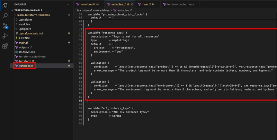
Task: Open the LICENSE file
Action: tap(25, 38)
